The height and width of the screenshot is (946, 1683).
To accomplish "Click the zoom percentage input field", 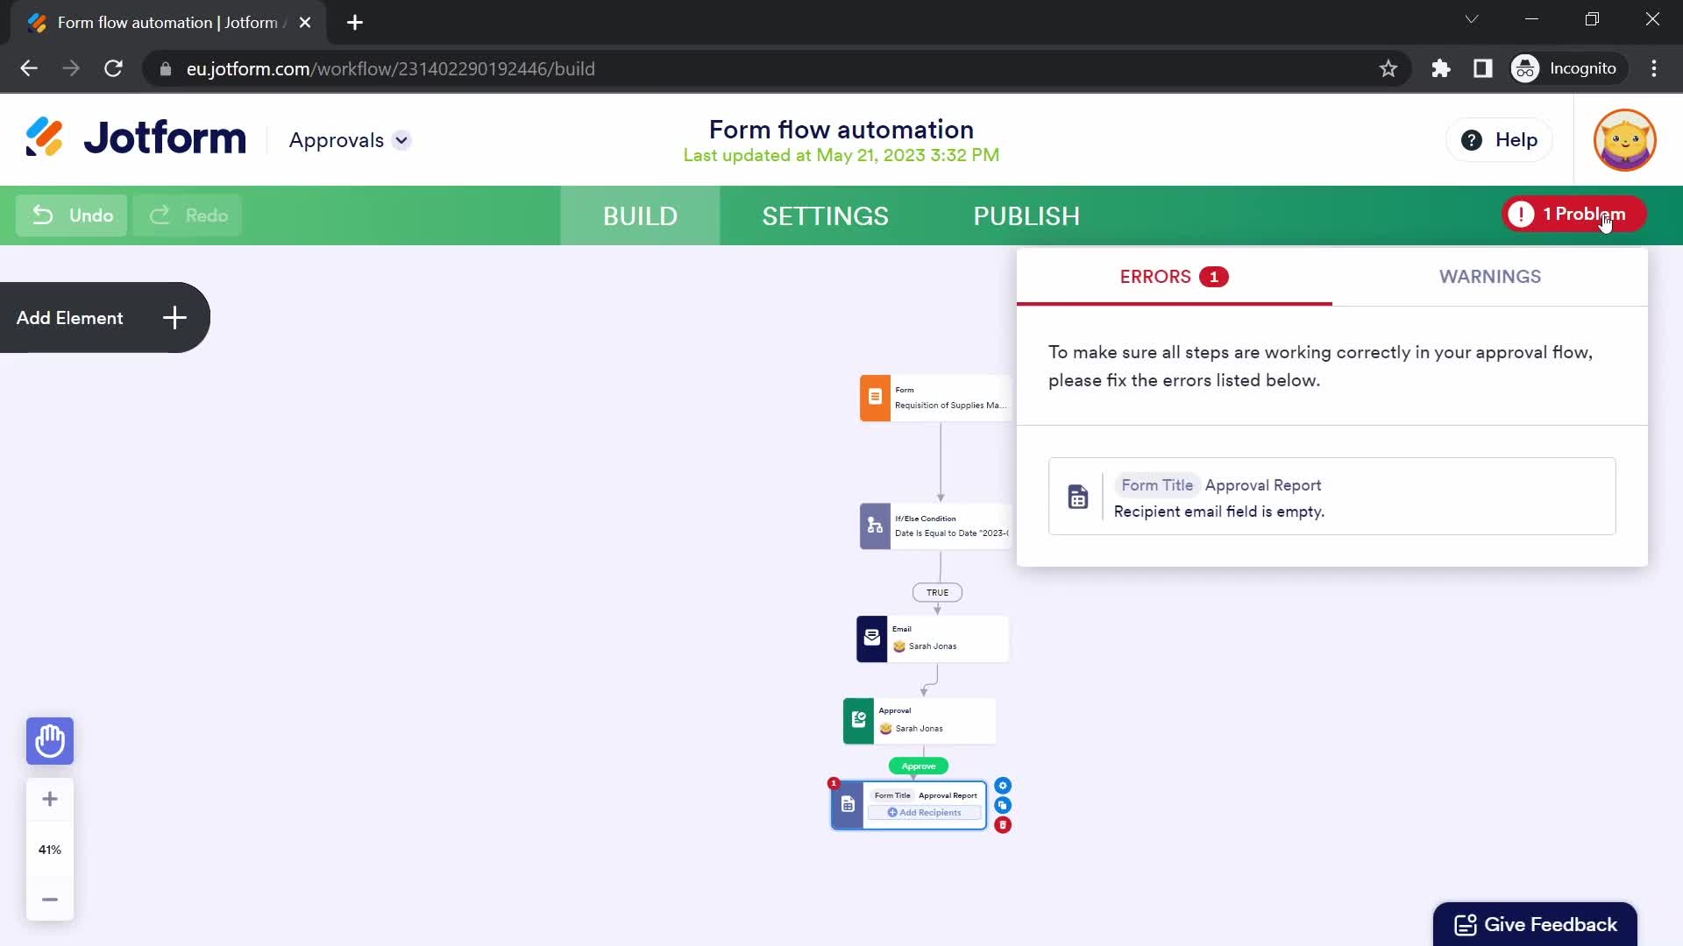I will [x=48, y=849].
